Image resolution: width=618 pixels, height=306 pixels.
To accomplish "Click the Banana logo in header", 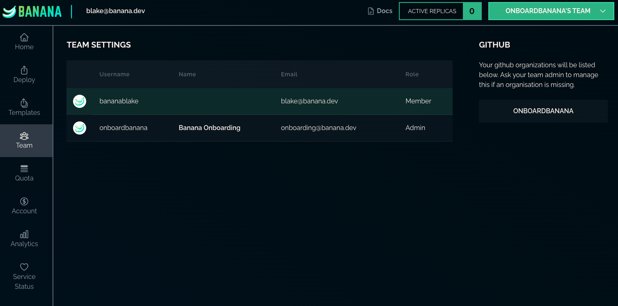I will (32, 11).
